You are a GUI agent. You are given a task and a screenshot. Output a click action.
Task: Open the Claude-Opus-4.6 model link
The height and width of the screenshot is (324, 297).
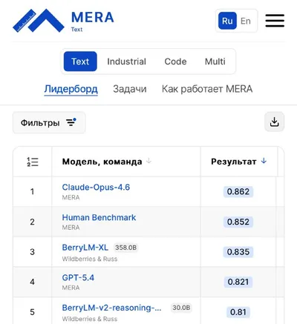(96, 187)
